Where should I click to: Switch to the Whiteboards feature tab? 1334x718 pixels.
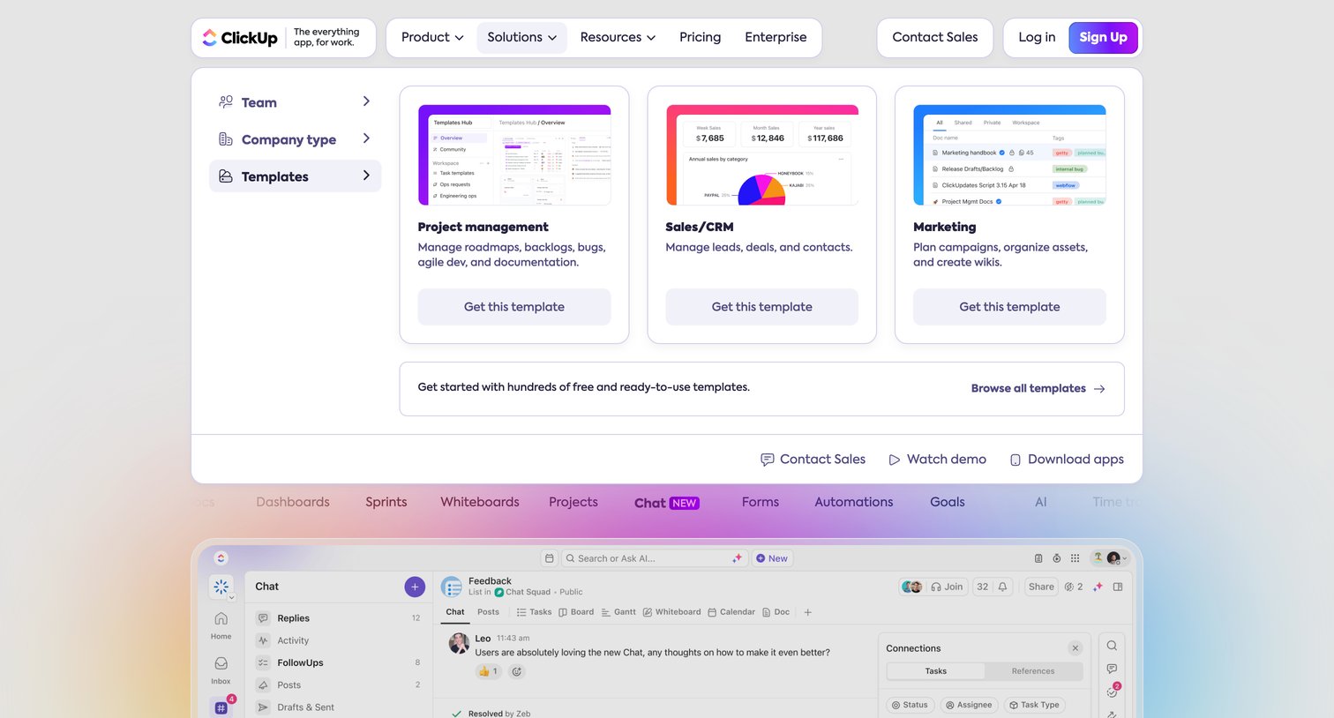480,502
